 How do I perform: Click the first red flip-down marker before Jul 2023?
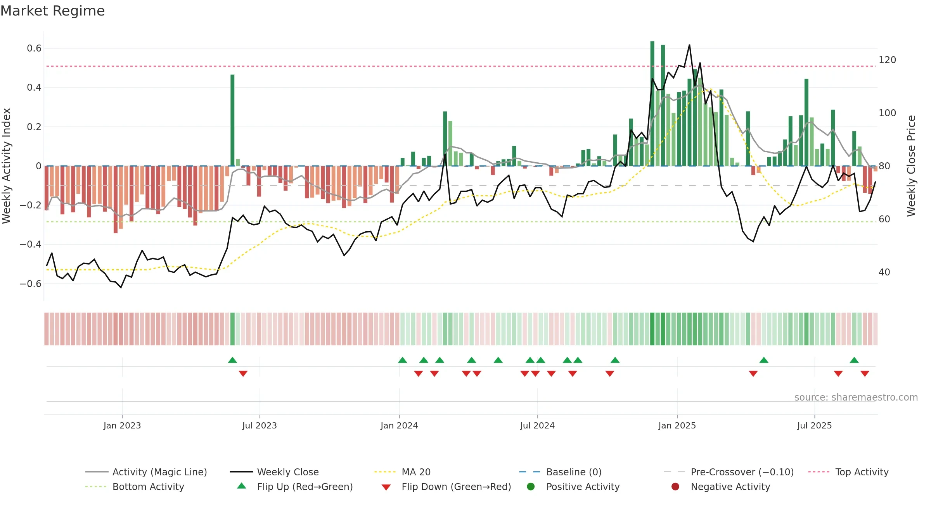tap(243, 373)
